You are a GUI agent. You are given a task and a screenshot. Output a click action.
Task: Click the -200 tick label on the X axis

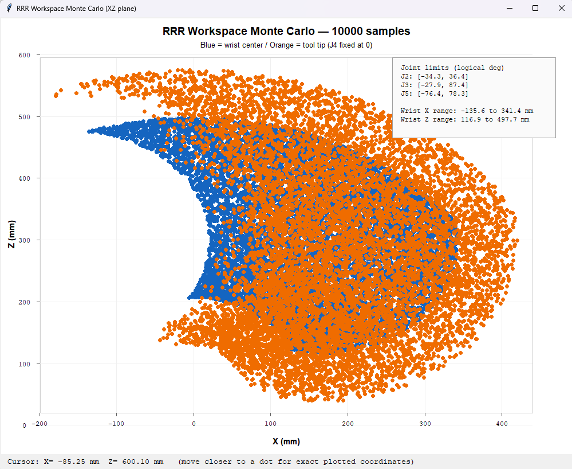pyautogui.click(x=39, y=424)
